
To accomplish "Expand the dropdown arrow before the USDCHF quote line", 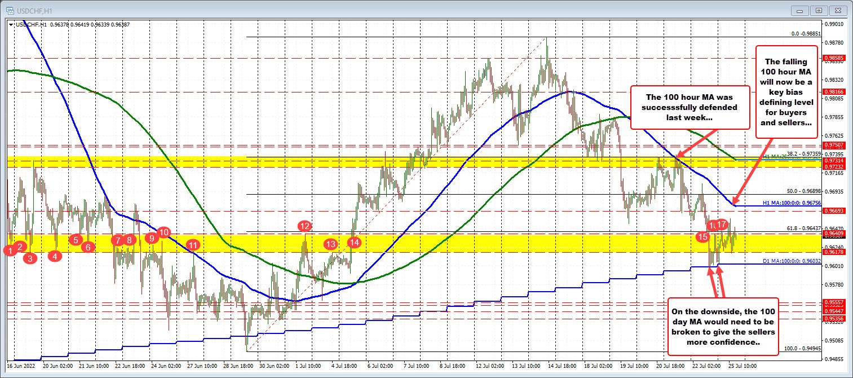I will [11, 25].
